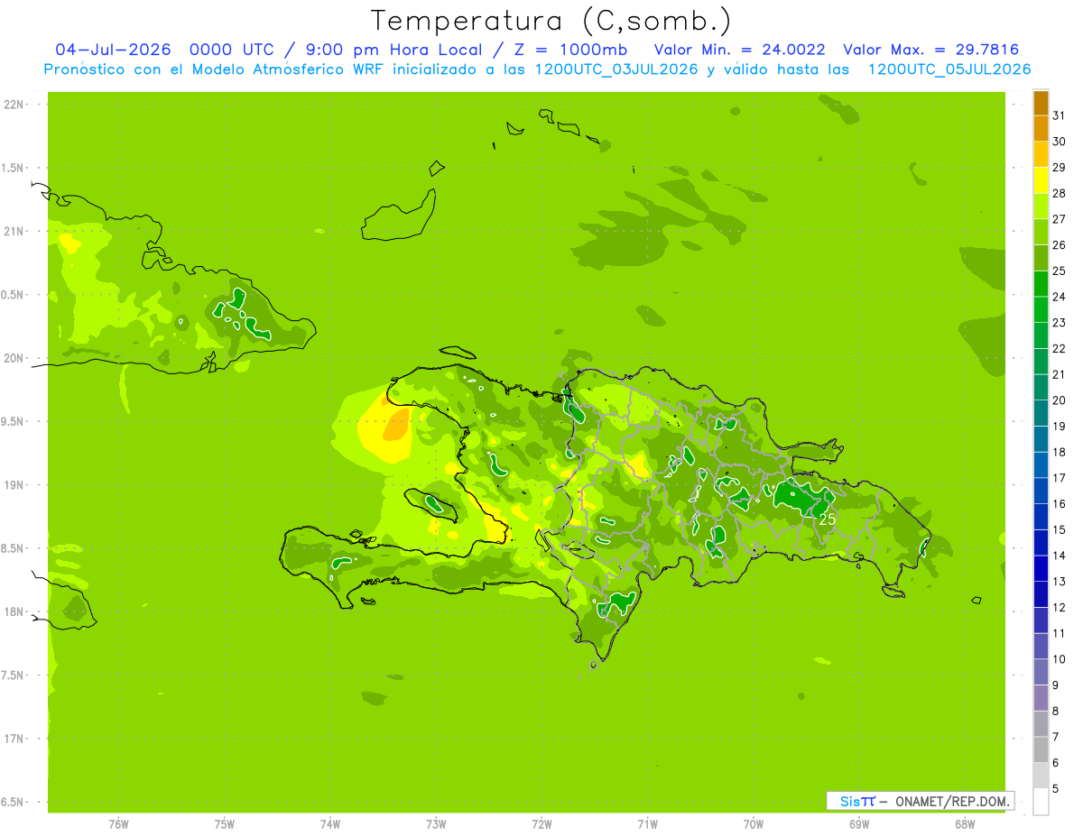
Task: Click the '69W' longitude label
Action: point(859,824)
